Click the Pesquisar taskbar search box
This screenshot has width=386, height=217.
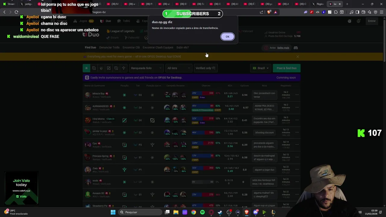(140, 212)
